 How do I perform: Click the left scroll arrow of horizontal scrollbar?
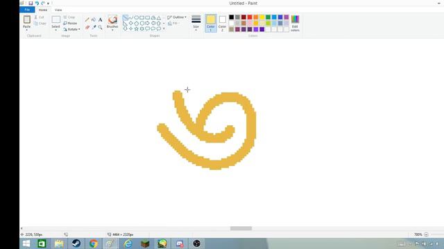22,228
